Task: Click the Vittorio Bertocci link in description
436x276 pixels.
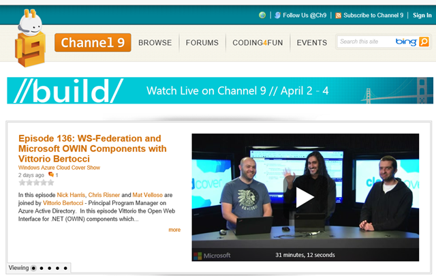Action: (x=63, y=203)
